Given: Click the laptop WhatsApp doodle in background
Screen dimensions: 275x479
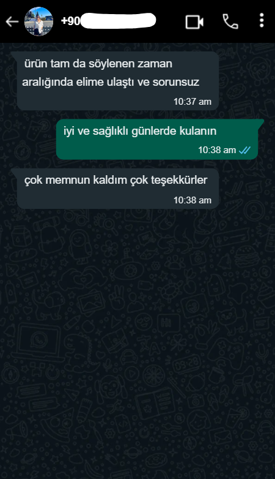Looking at the screenshot, I should 37,342.
